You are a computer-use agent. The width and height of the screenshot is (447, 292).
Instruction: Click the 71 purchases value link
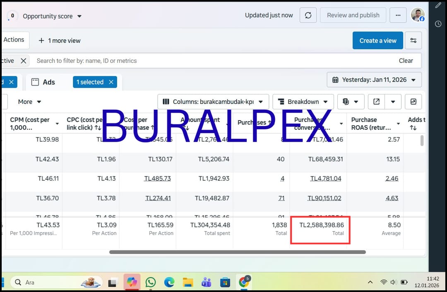tap(281, 198)
